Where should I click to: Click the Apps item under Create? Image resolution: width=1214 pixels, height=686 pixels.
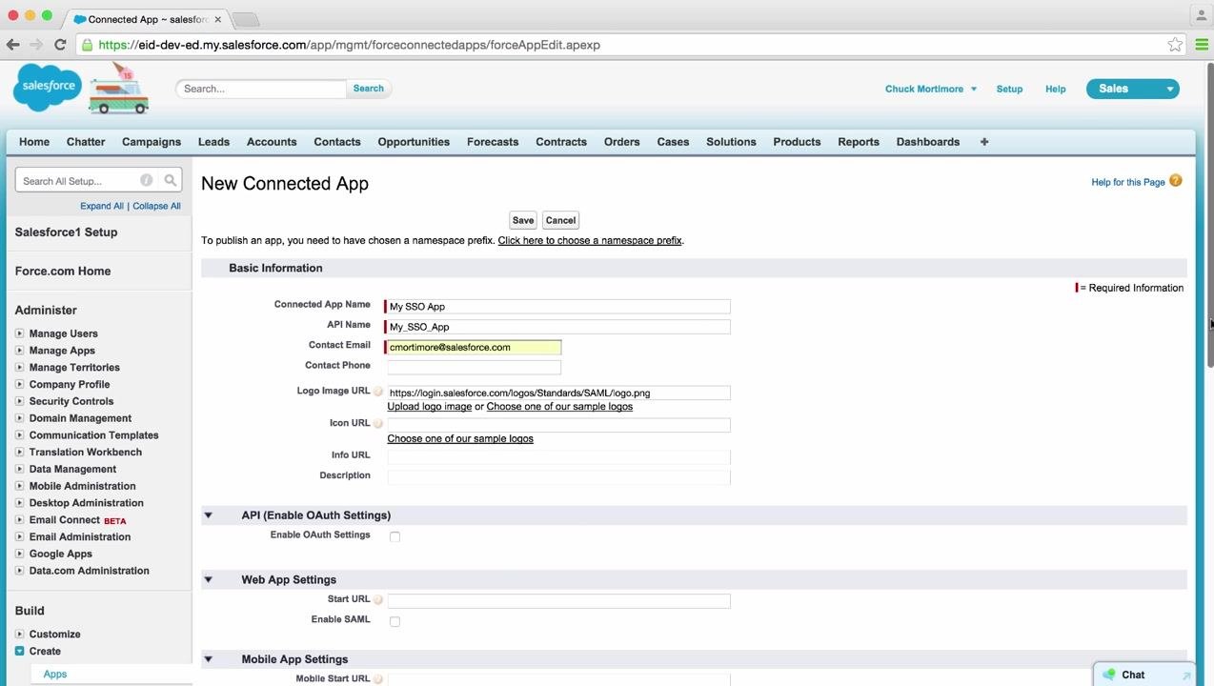click(x=55, y=675)
